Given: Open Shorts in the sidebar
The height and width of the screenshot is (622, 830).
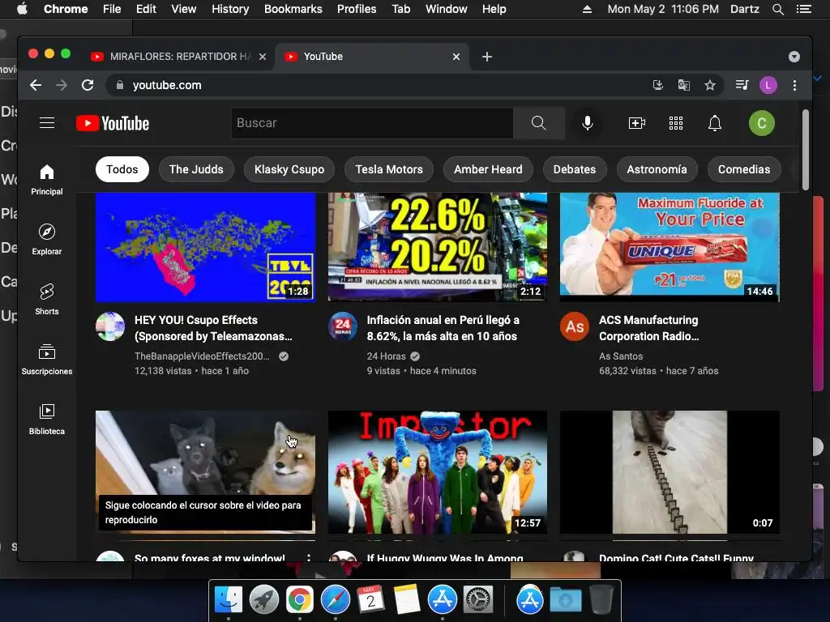Looking at the screenshot, I should [x=47, y=300].
